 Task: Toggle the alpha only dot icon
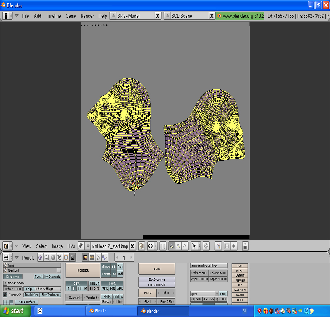233,246
